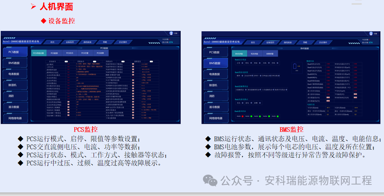Image resolution: width=384 pixels, height=196 pixels.
Task: Click the green PACK3 communication indicator
Action: [x=260, y=116]
